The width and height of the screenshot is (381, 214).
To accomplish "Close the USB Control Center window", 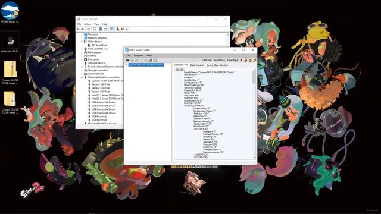I will [252, 50].
